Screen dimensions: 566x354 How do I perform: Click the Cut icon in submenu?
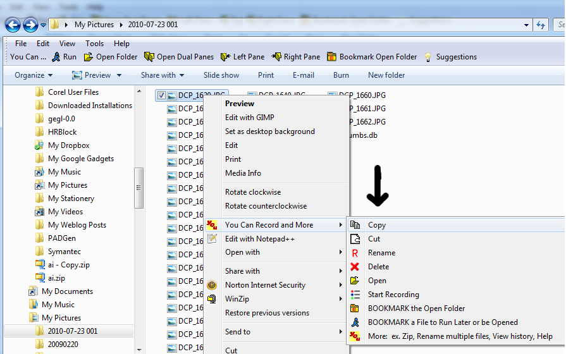click(355, 239)
